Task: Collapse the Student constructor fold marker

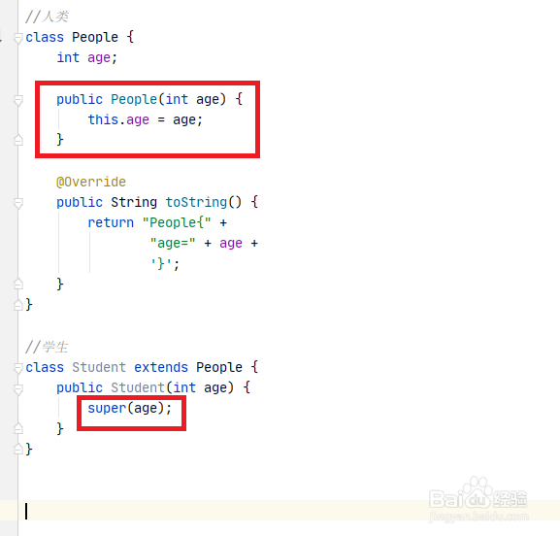Action: [x=17, y=388]
